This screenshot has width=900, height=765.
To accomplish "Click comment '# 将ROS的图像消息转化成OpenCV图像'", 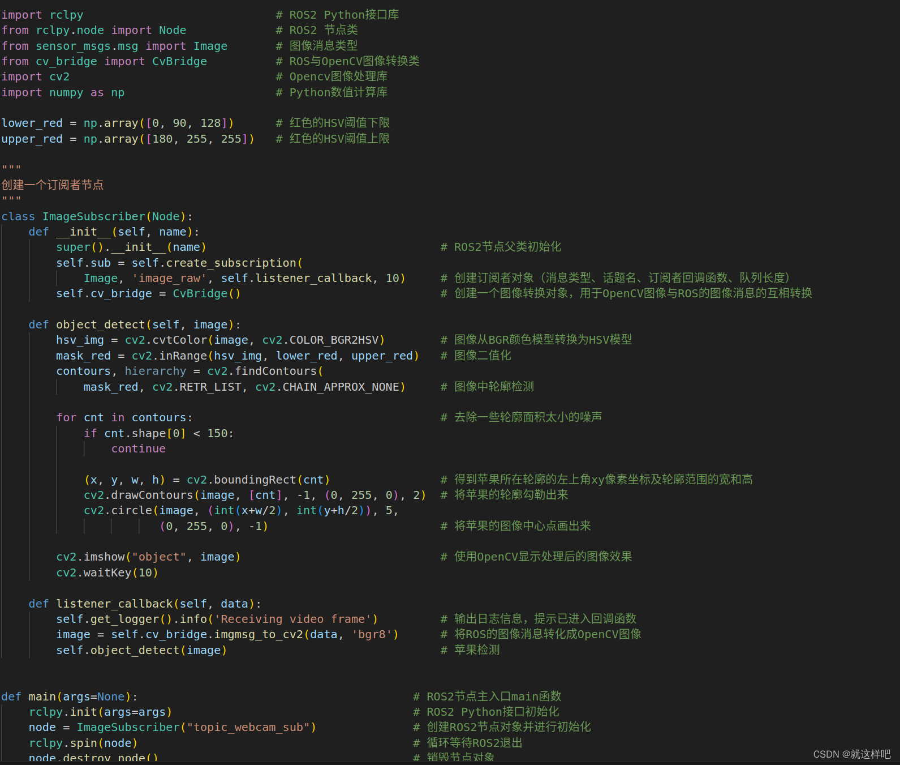I will click(x=541, y=634).
